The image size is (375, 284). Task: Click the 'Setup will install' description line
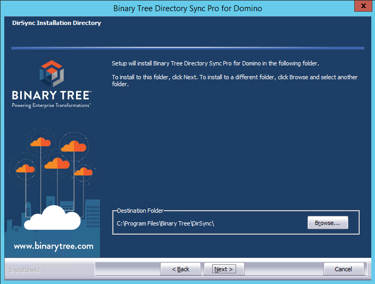(x=215, y=63)
